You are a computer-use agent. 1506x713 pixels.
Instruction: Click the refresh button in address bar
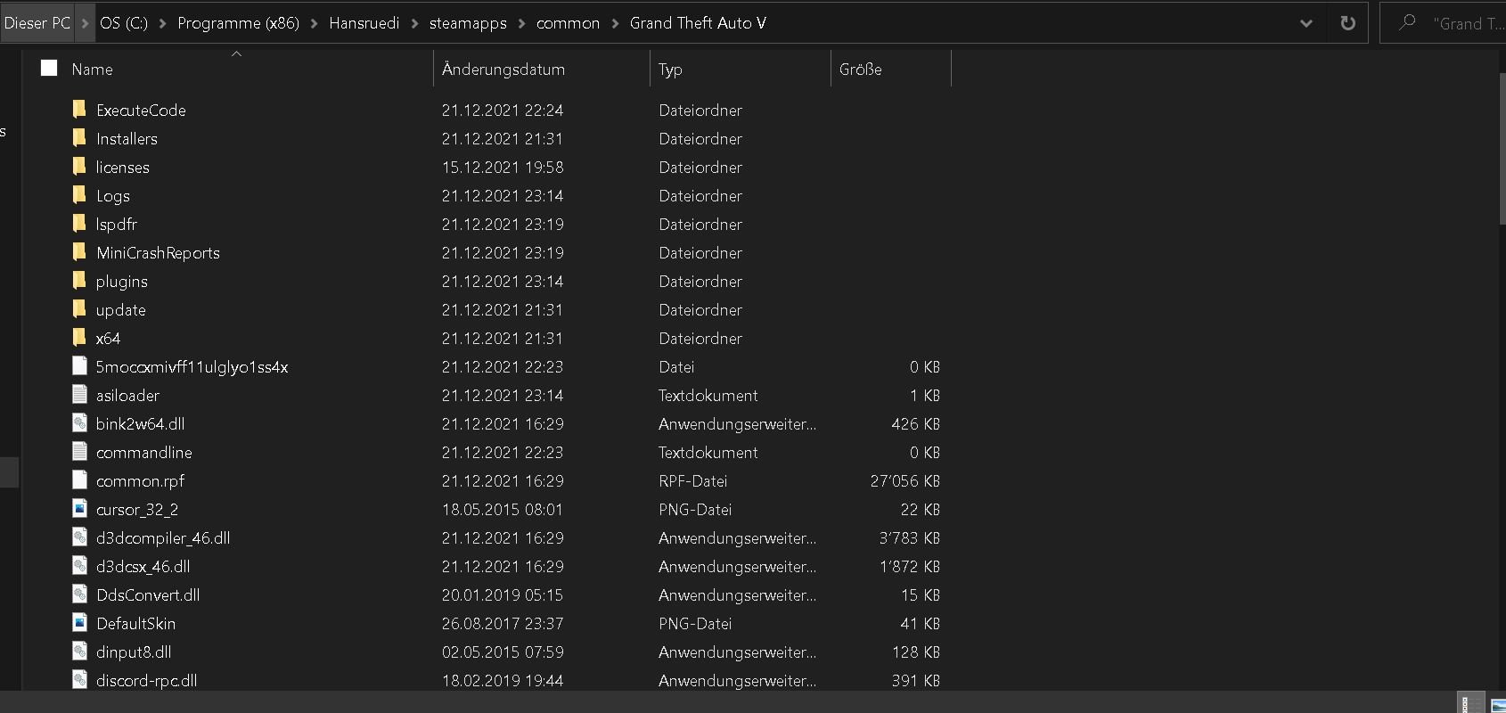[1347, 23]
